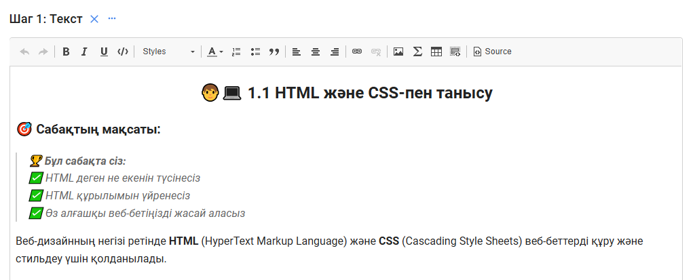
Task: Click the line 'HTML құрылымын үйренесіз'
Action: (117, 195)
